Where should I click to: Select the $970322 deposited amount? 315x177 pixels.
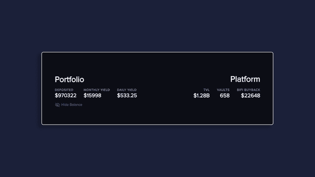[66, 95]
